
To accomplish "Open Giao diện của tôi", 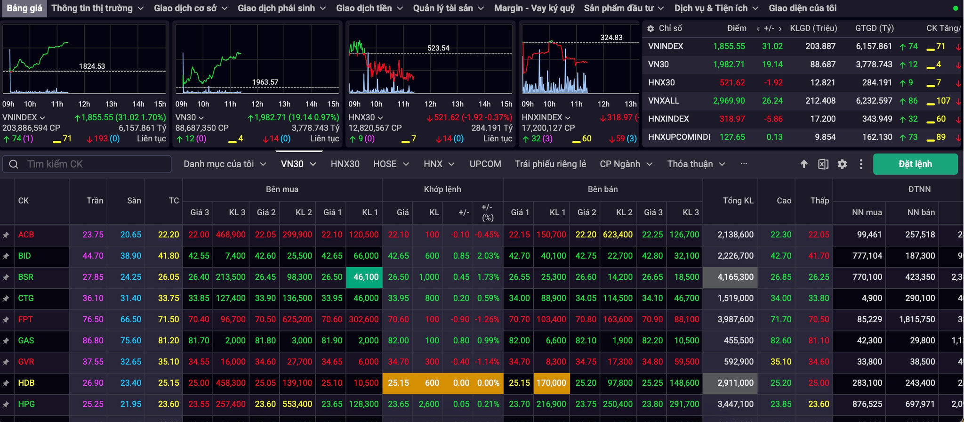I will tap(803, 8).
